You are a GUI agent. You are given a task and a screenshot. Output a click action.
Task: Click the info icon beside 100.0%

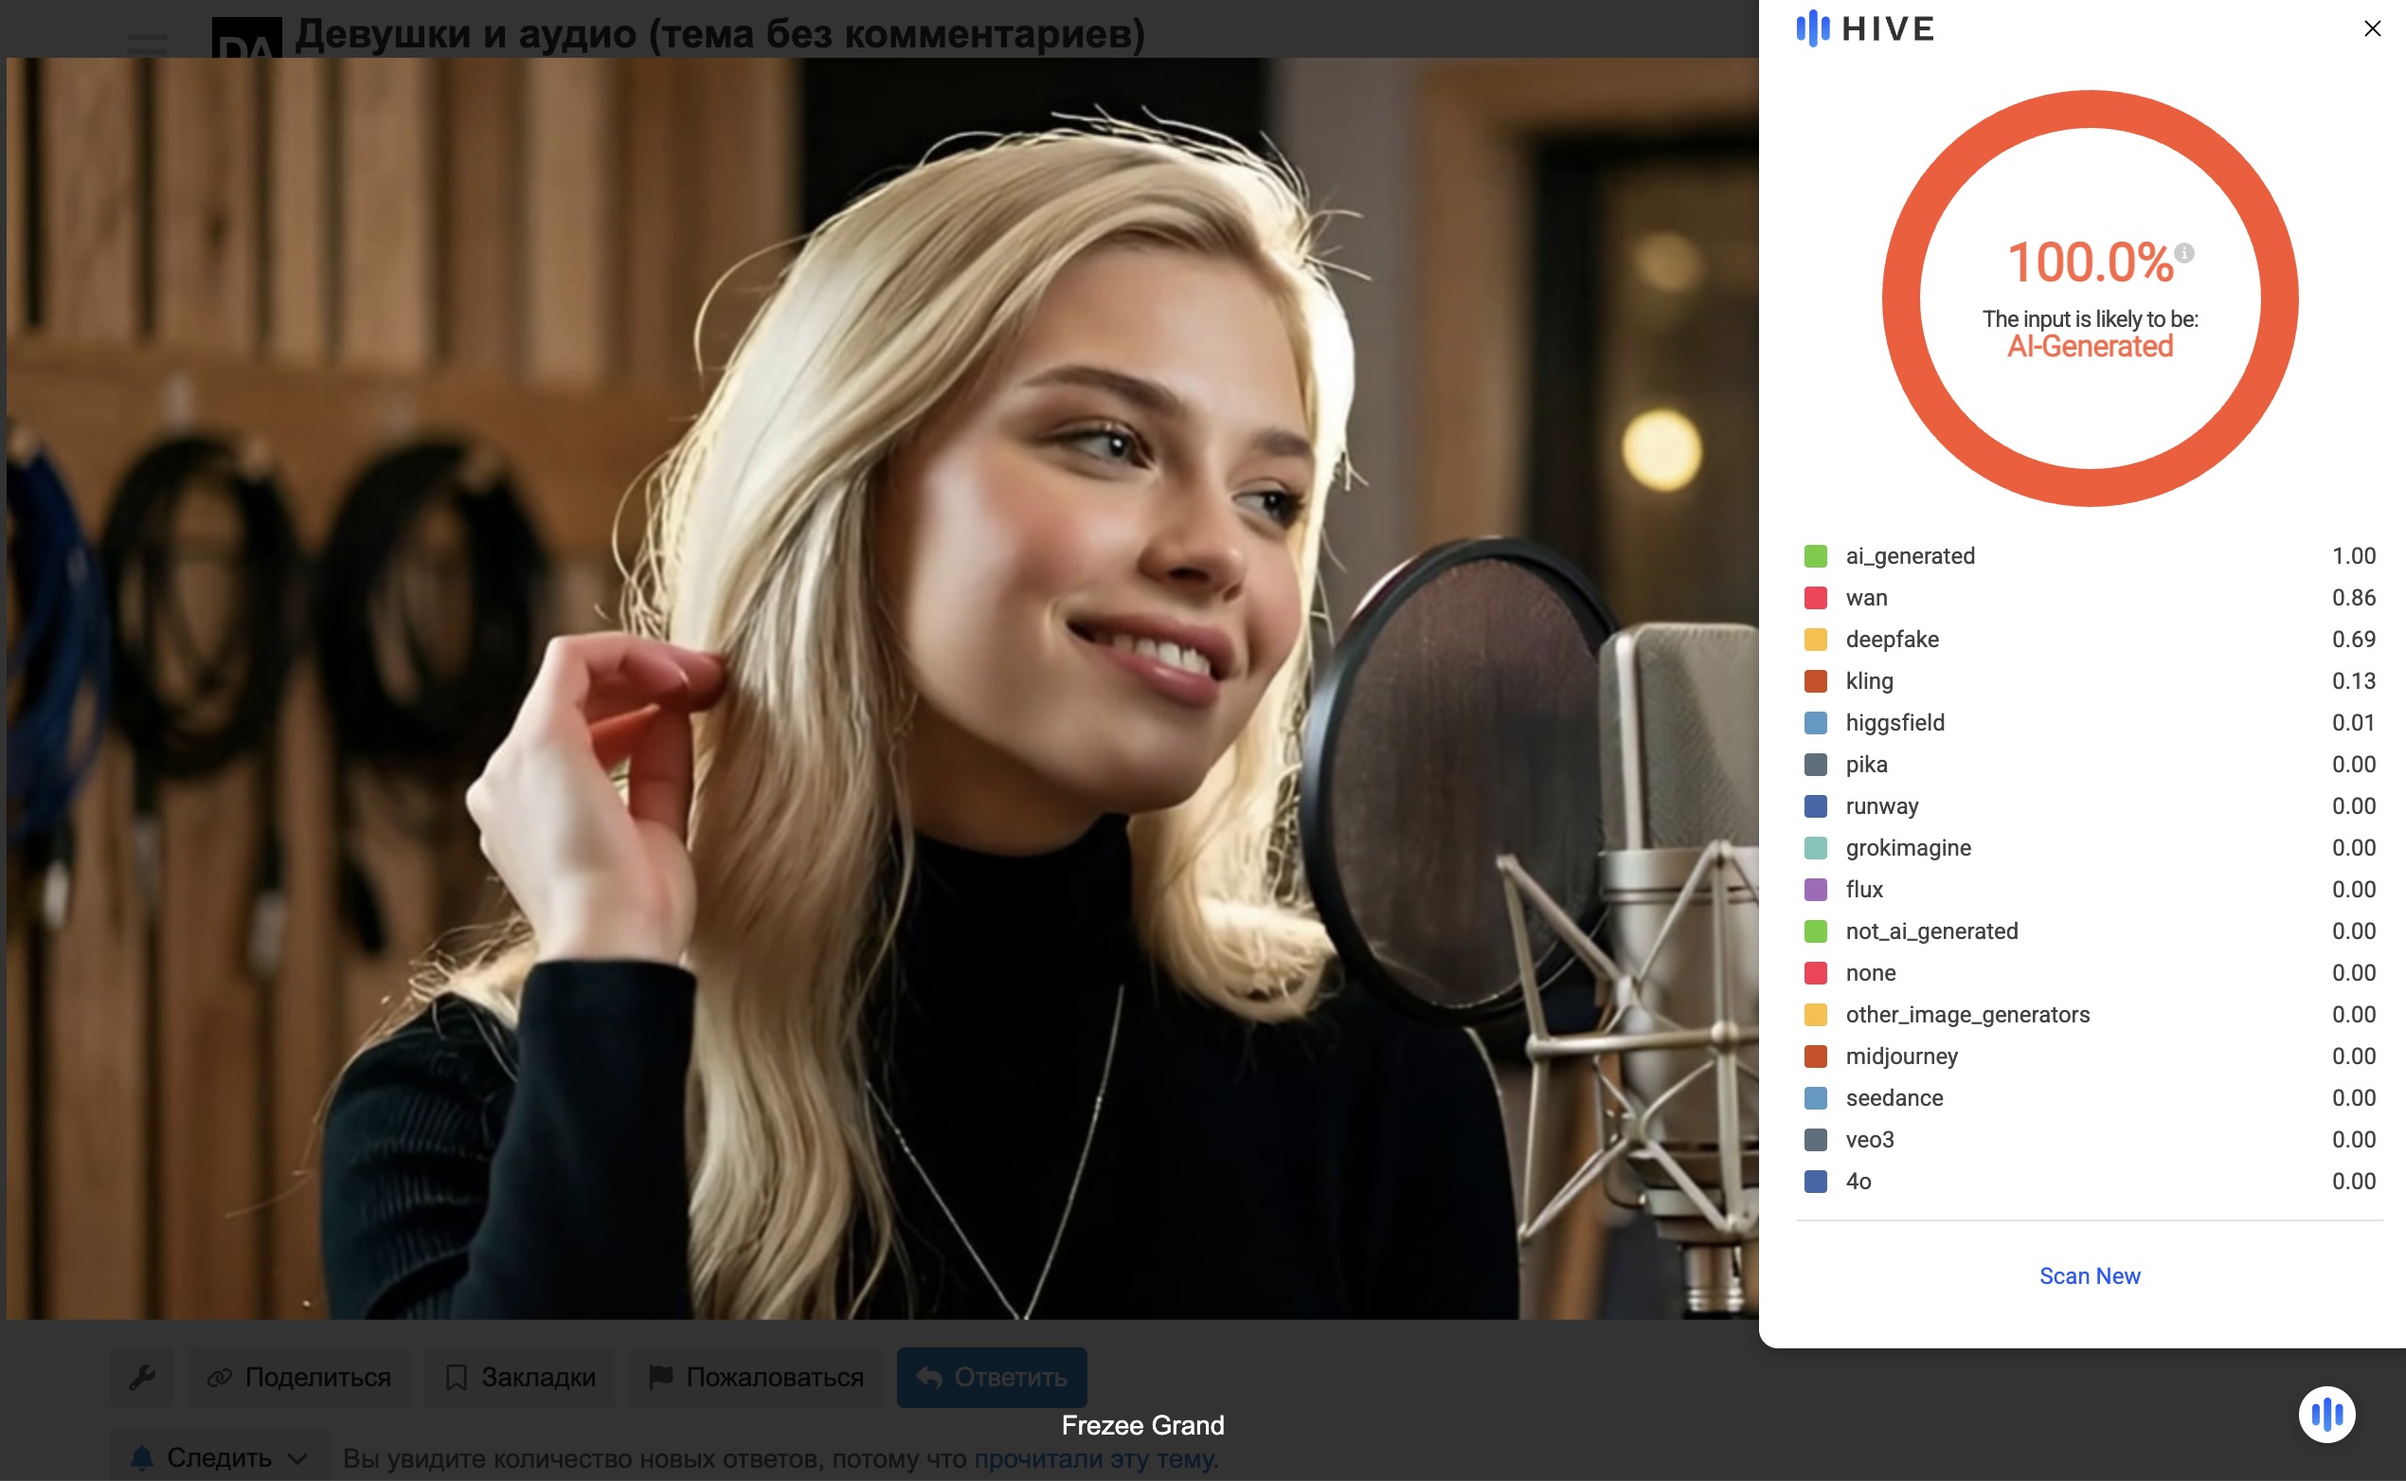click(2183, 253)
